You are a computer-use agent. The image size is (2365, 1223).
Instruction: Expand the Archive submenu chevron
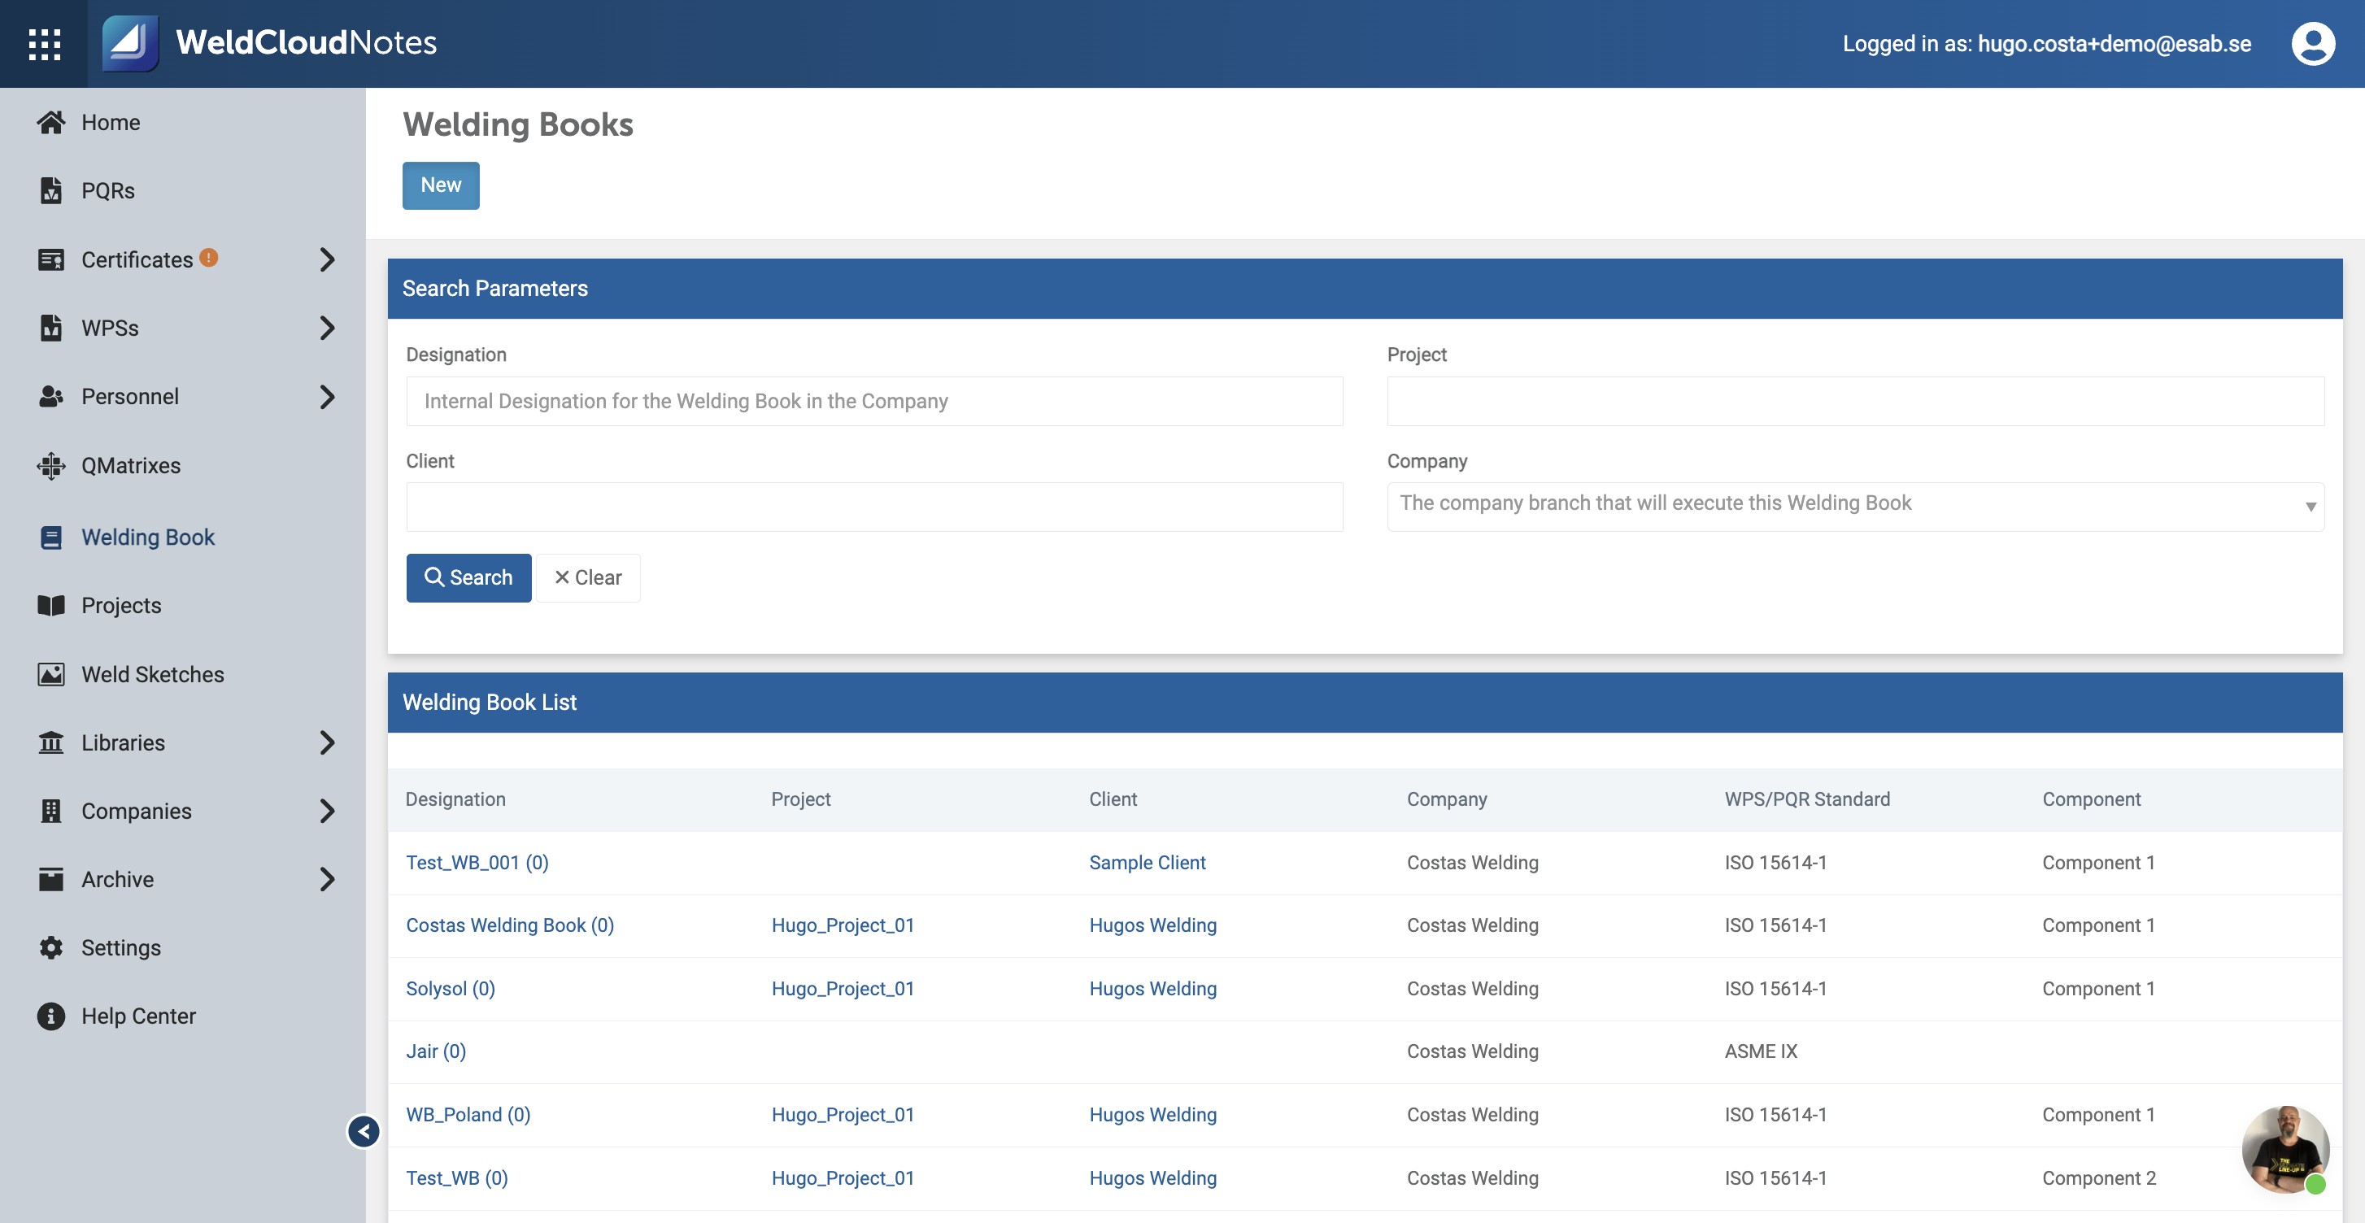pyautogui.click(x=327, y=879)
